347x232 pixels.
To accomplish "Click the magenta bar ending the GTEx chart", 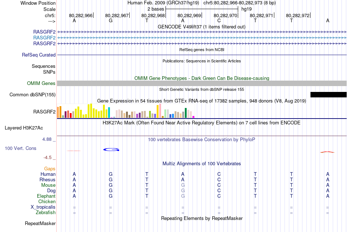I will pyautogui.click(x=194, y=117).
